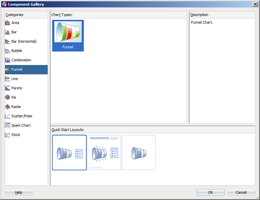Select the Area category icon
Image resolution: width=260 pixels, height=200 pixels.
(7, 23)
